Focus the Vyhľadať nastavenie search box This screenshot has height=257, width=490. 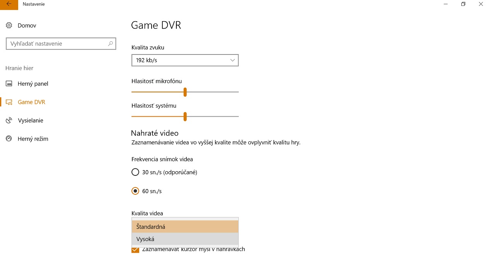pyautogui.click(x=61, y=44)
